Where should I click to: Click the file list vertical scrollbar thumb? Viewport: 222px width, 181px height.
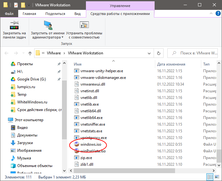(x=219, y=156)
